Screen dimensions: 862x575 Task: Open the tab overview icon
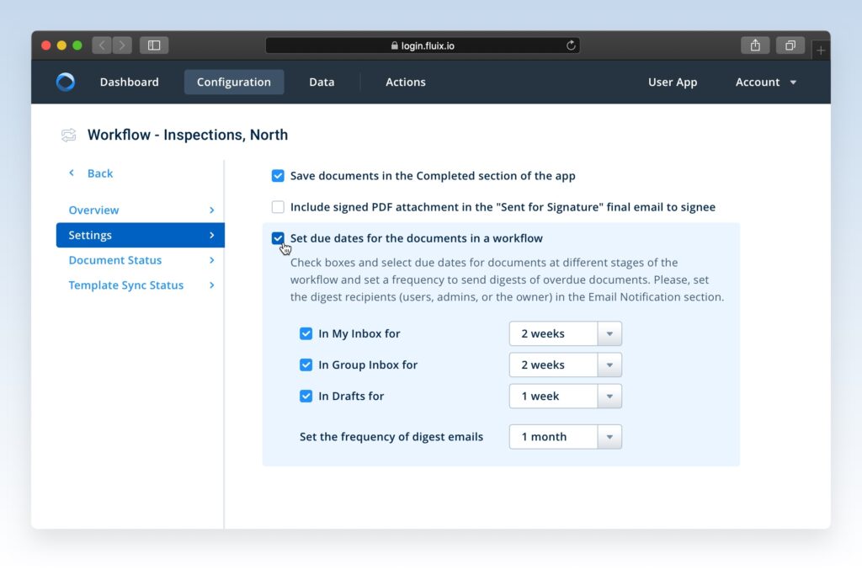tap(790, 45)
